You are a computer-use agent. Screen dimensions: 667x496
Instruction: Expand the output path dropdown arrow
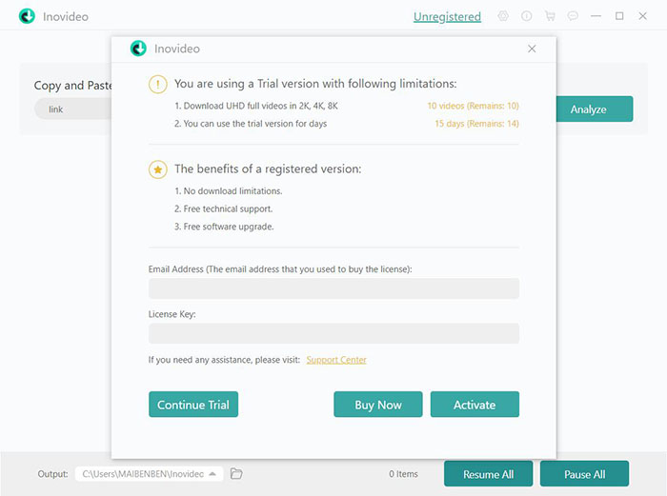212,473
